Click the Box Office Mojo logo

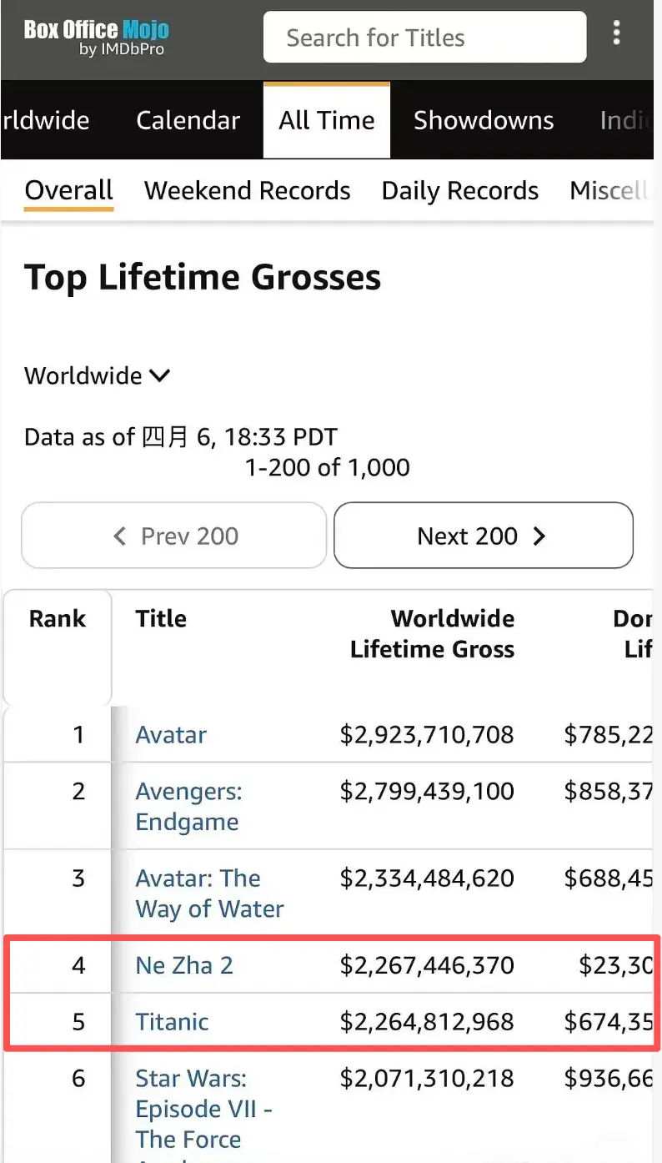click(x=96, y=38)
